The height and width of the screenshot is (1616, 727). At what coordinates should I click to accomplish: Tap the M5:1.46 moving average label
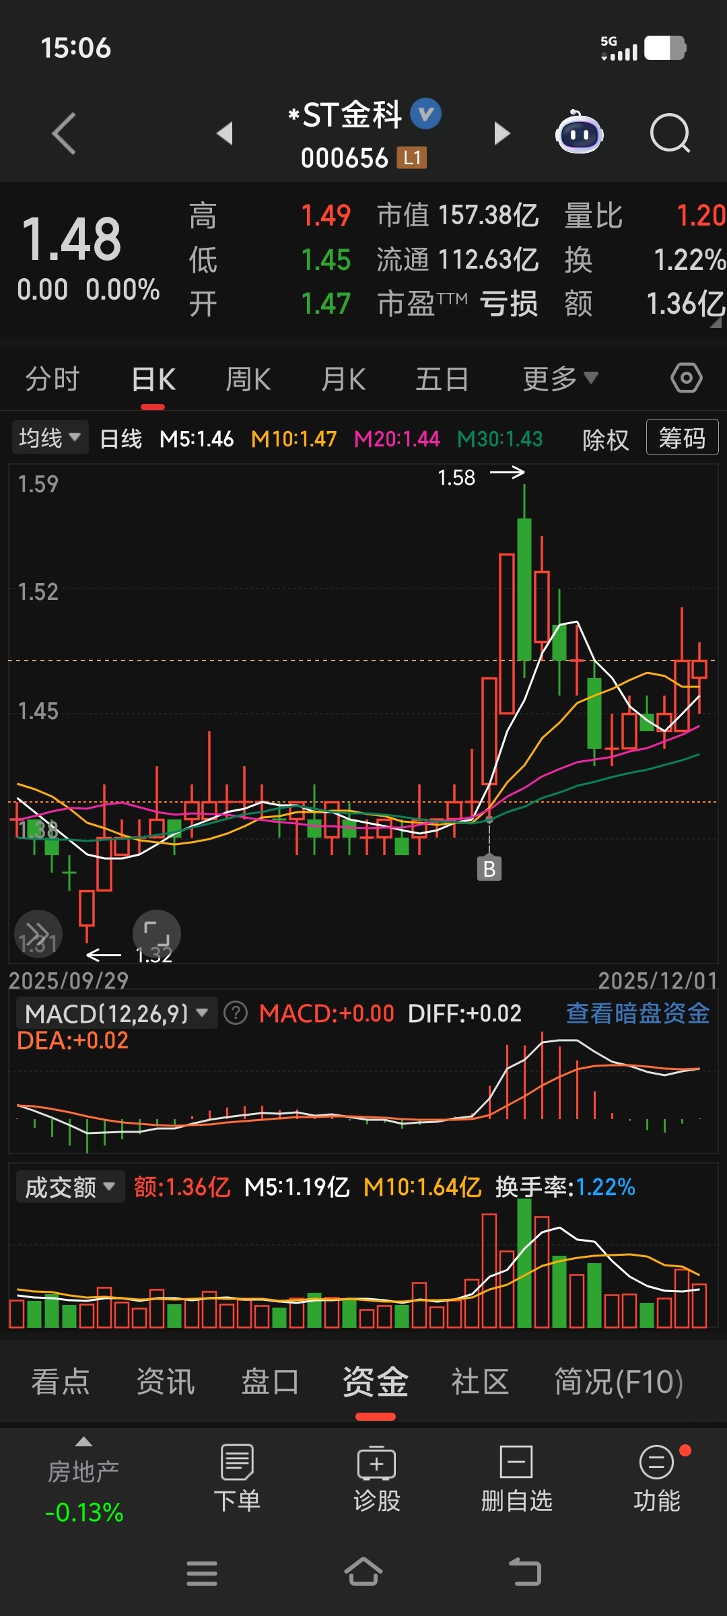pos(197,439)
